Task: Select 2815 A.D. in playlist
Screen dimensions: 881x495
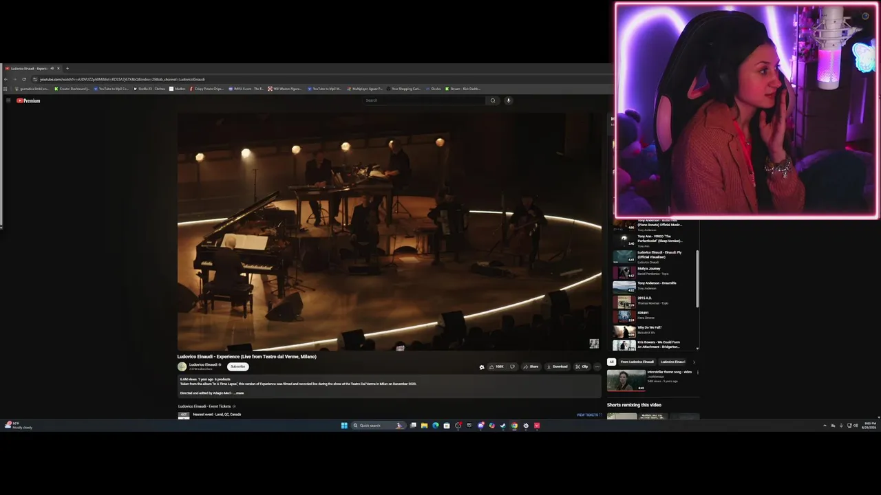Action: click(654, 300)
